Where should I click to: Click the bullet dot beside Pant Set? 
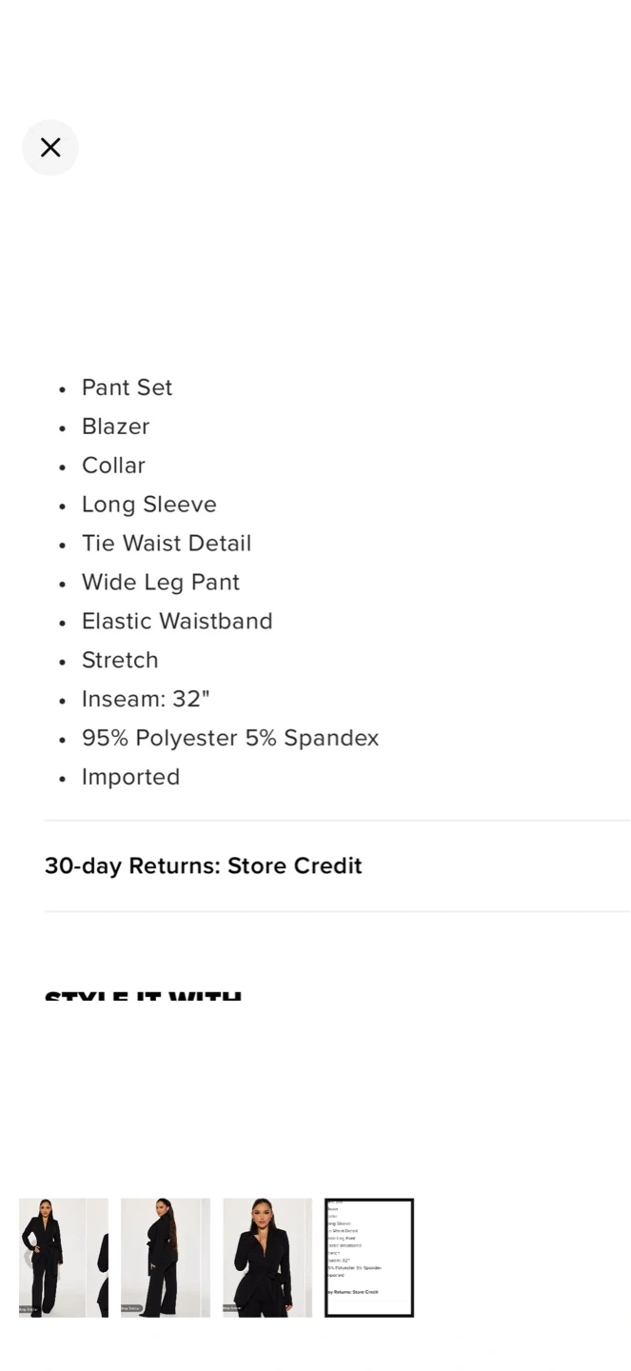coord(63,388)
